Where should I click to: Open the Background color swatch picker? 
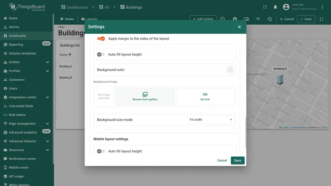click(x=230, y=69)
